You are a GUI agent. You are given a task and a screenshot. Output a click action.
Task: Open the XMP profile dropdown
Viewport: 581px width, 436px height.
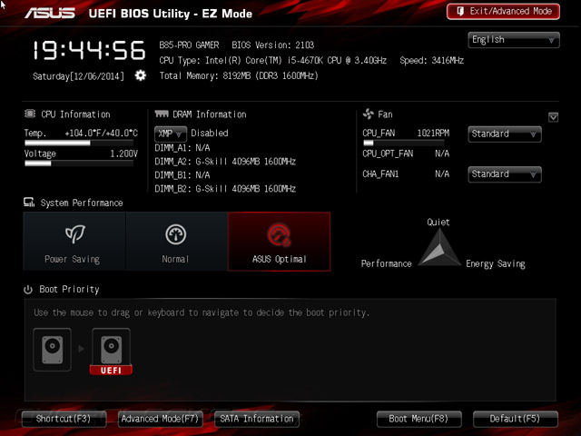tap(171, 134)
